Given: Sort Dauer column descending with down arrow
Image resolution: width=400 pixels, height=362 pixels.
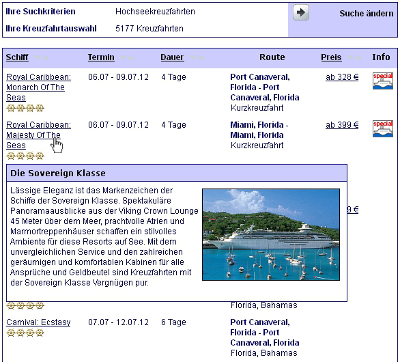Looking at the screenshot, I should pyautogui.click(x=193, y=57).
